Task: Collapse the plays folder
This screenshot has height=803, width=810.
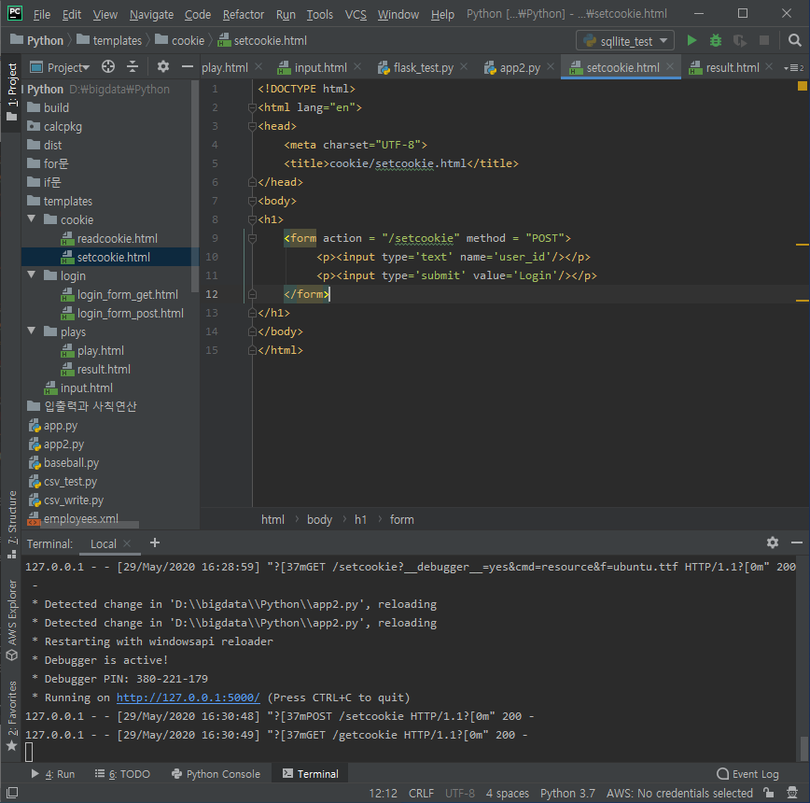Action: click(32, 331)
